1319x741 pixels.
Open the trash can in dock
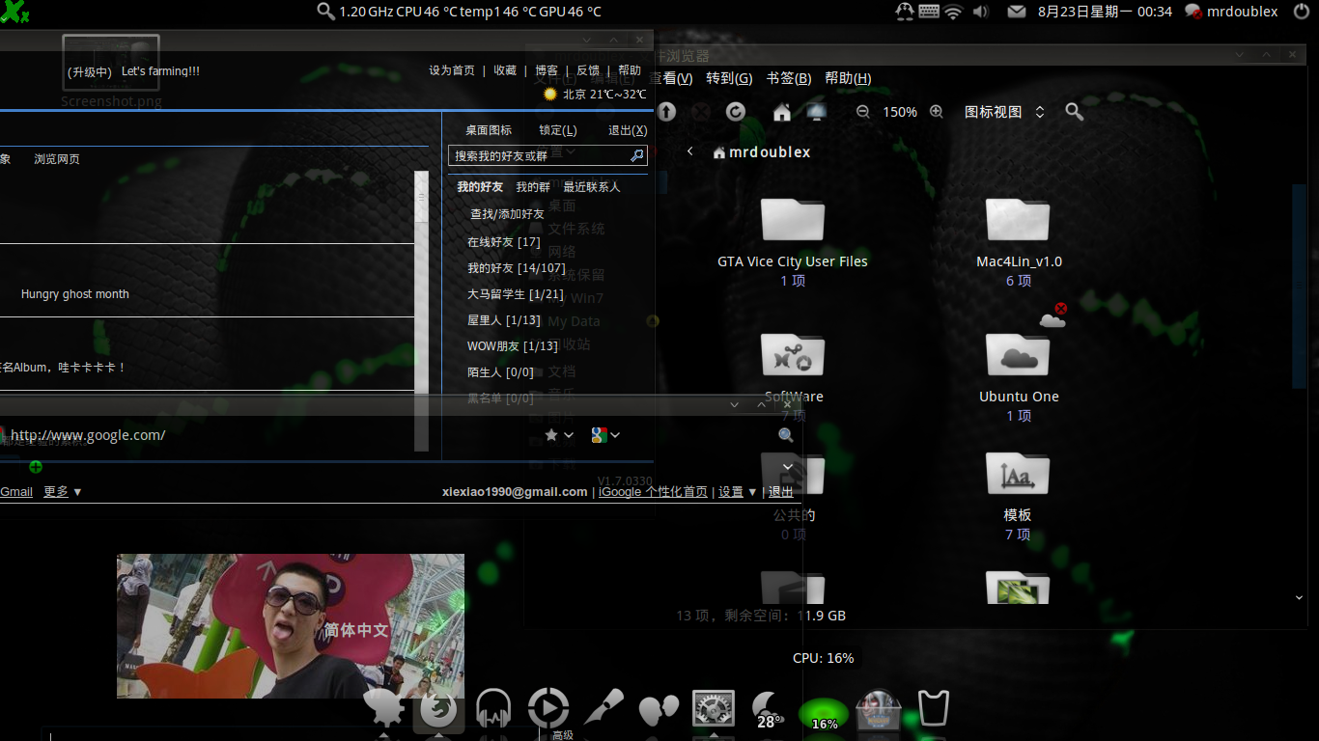coord(933,710)
